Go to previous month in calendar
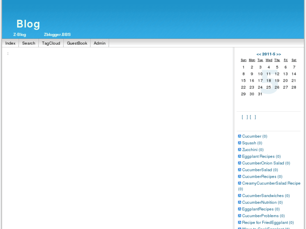Image resolution: width=306 pixels, height=229 pixels. click(258, 54)
